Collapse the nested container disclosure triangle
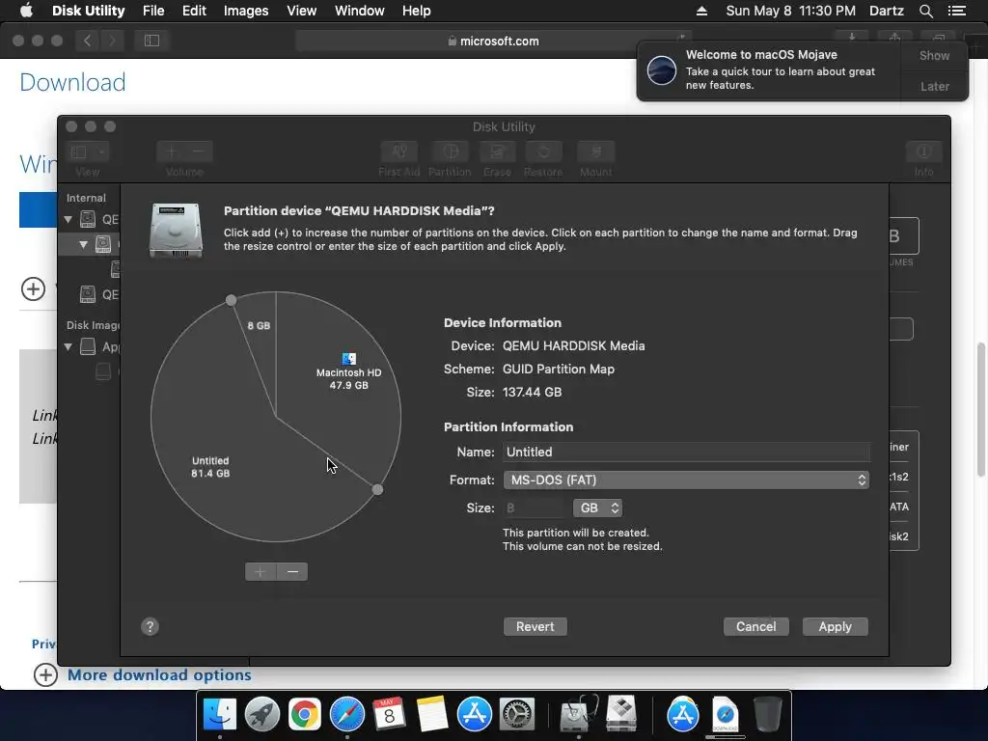Viewport: 988px width, 741px height. (x=83, y=244)
